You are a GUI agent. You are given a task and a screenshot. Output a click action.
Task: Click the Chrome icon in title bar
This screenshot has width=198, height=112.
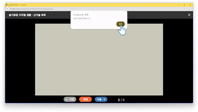[6, 5]
